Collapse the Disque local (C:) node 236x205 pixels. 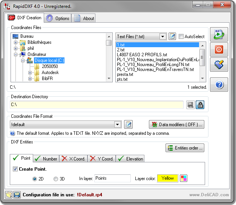pyautogui.click(x=23, y=60)
